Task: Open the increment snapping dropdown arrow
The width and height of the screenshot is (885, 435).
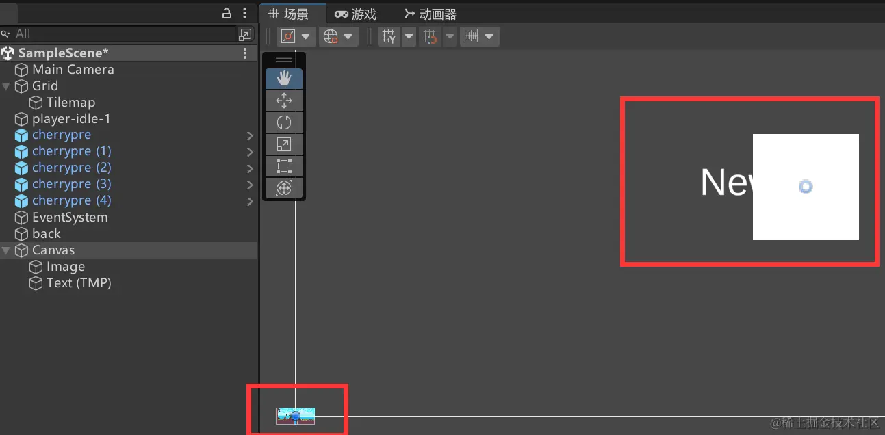Action: point(490,36)
